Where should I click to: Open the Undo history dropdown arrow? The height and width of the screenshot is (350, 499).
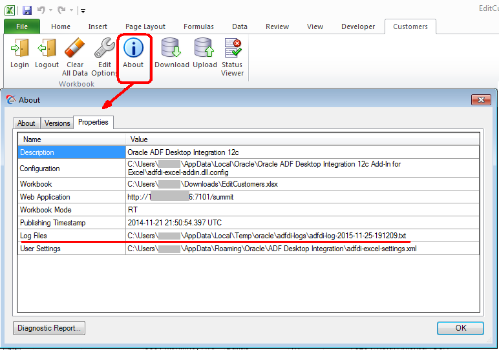pyautogui.click(x=51, y=10)
